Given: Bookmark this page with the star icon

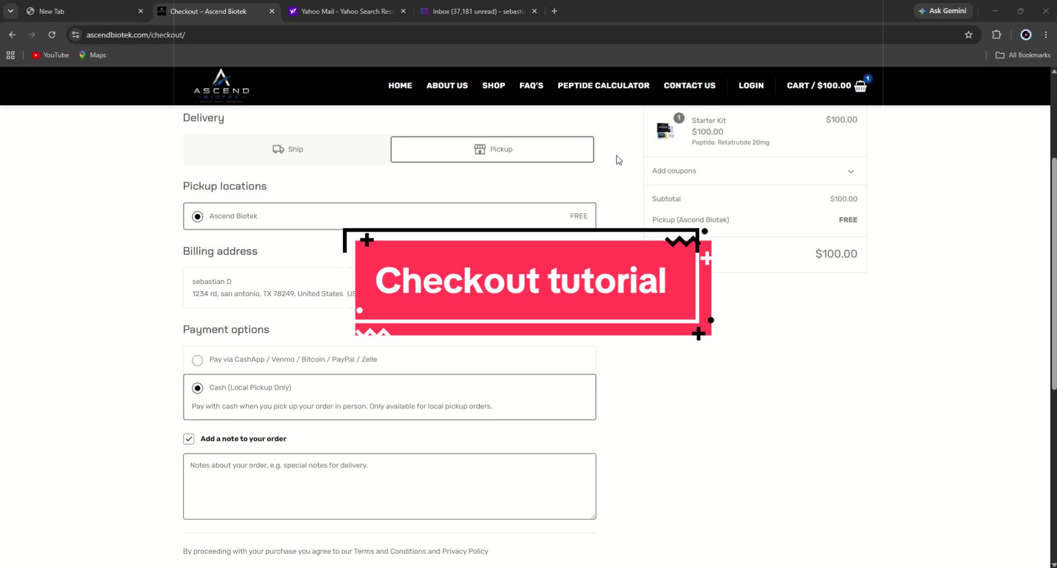Looking at the screenshot, I should pyautogui.click(x=968, y=35).
